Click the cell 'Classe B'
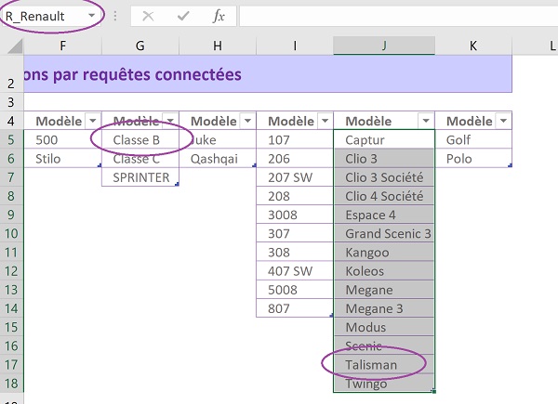 tap(140, 139)
